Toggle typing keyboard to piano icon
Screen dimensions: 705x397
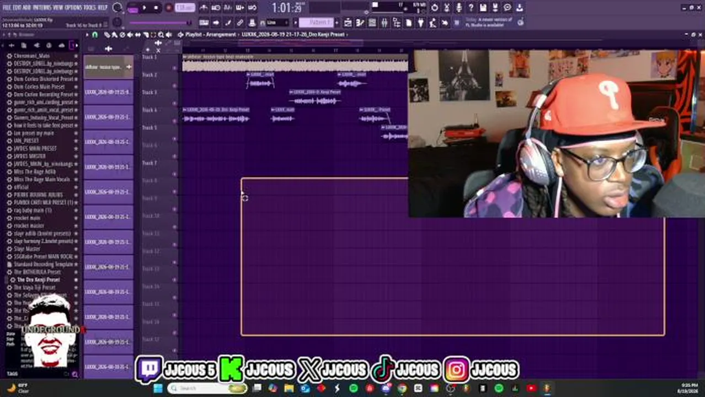tap(204, 23)
